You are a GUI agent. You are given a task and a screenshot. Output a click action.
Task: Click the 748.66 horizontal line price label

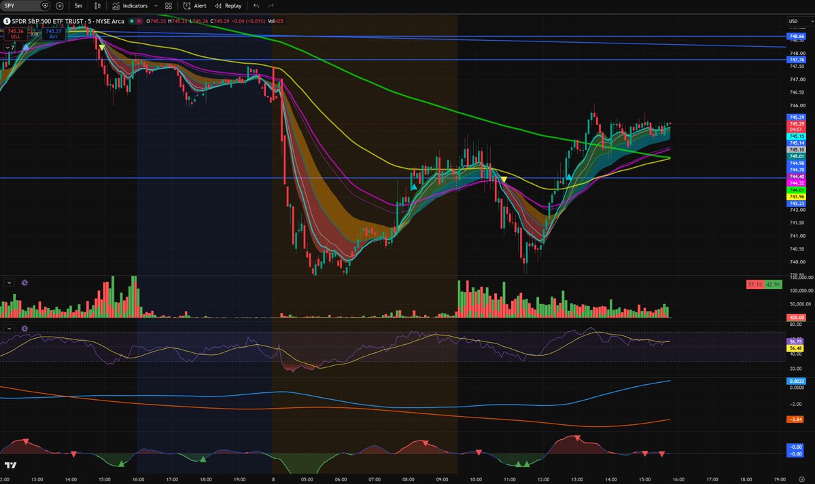796,37
